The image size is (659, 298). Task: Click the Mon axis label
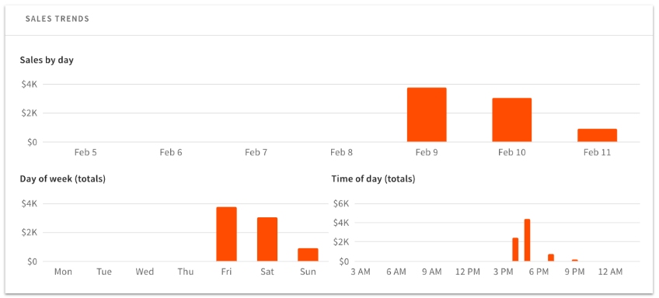[x=63, y=272]
